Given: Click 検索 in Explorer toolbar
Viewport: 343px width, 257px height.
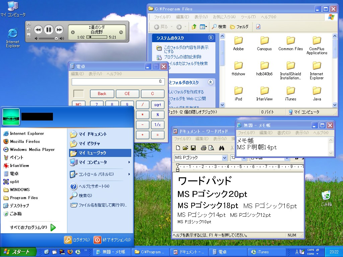Looking at the screenshot, I should point(219,27).
